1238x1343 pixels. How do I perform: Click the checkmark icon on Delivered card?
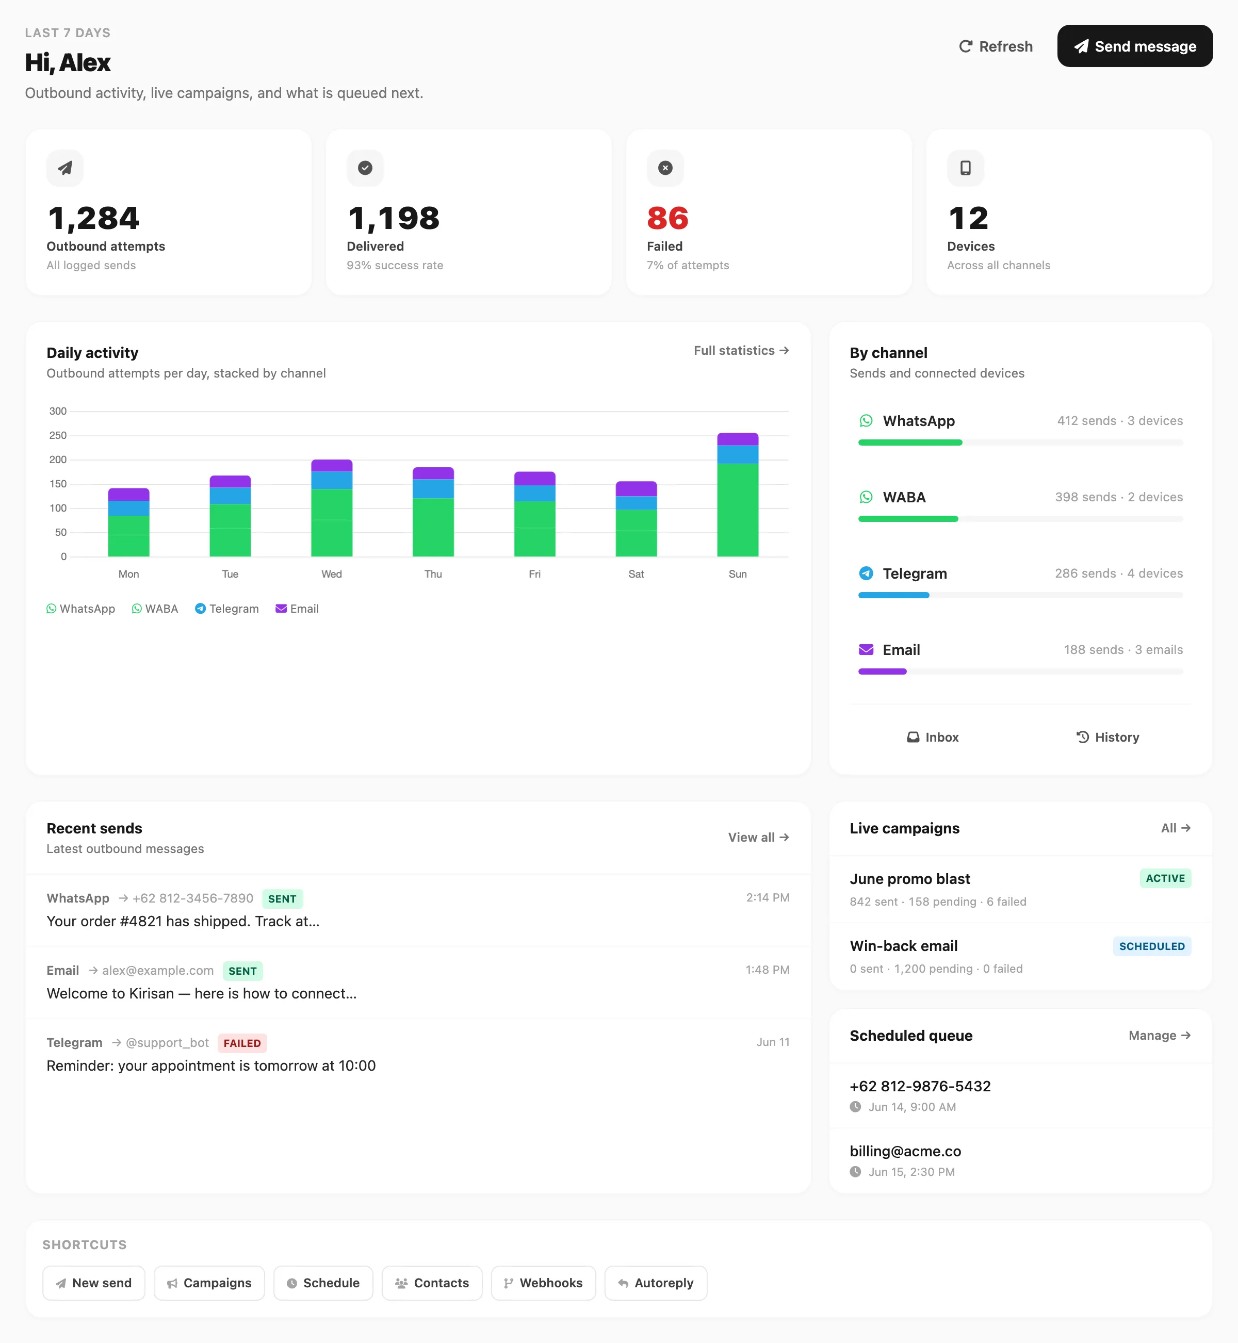click(x=365, y=168)
